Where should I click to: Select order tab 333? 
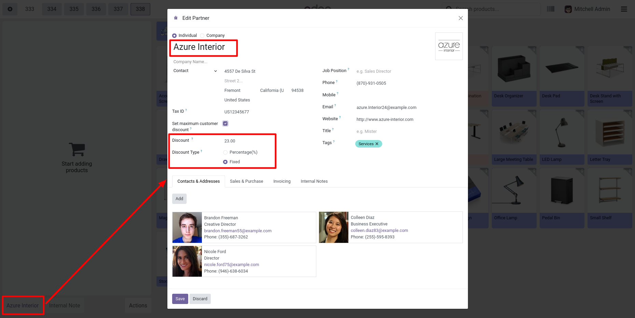pyautogui.click(x=29, y=9)
